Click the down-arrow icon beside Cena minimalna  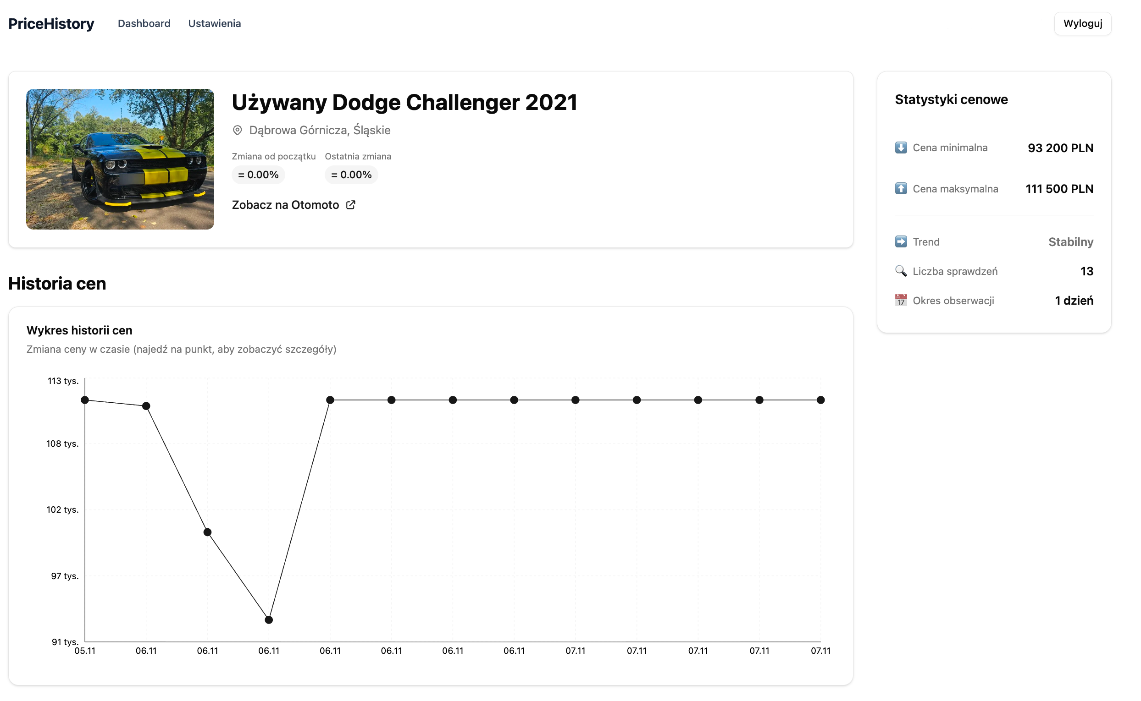[x=901, y=148]
